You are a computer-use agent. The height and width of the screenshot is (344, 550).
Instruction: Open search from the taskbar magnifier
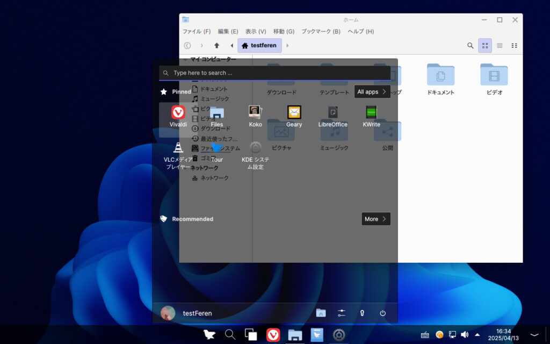tap(230, 335)
